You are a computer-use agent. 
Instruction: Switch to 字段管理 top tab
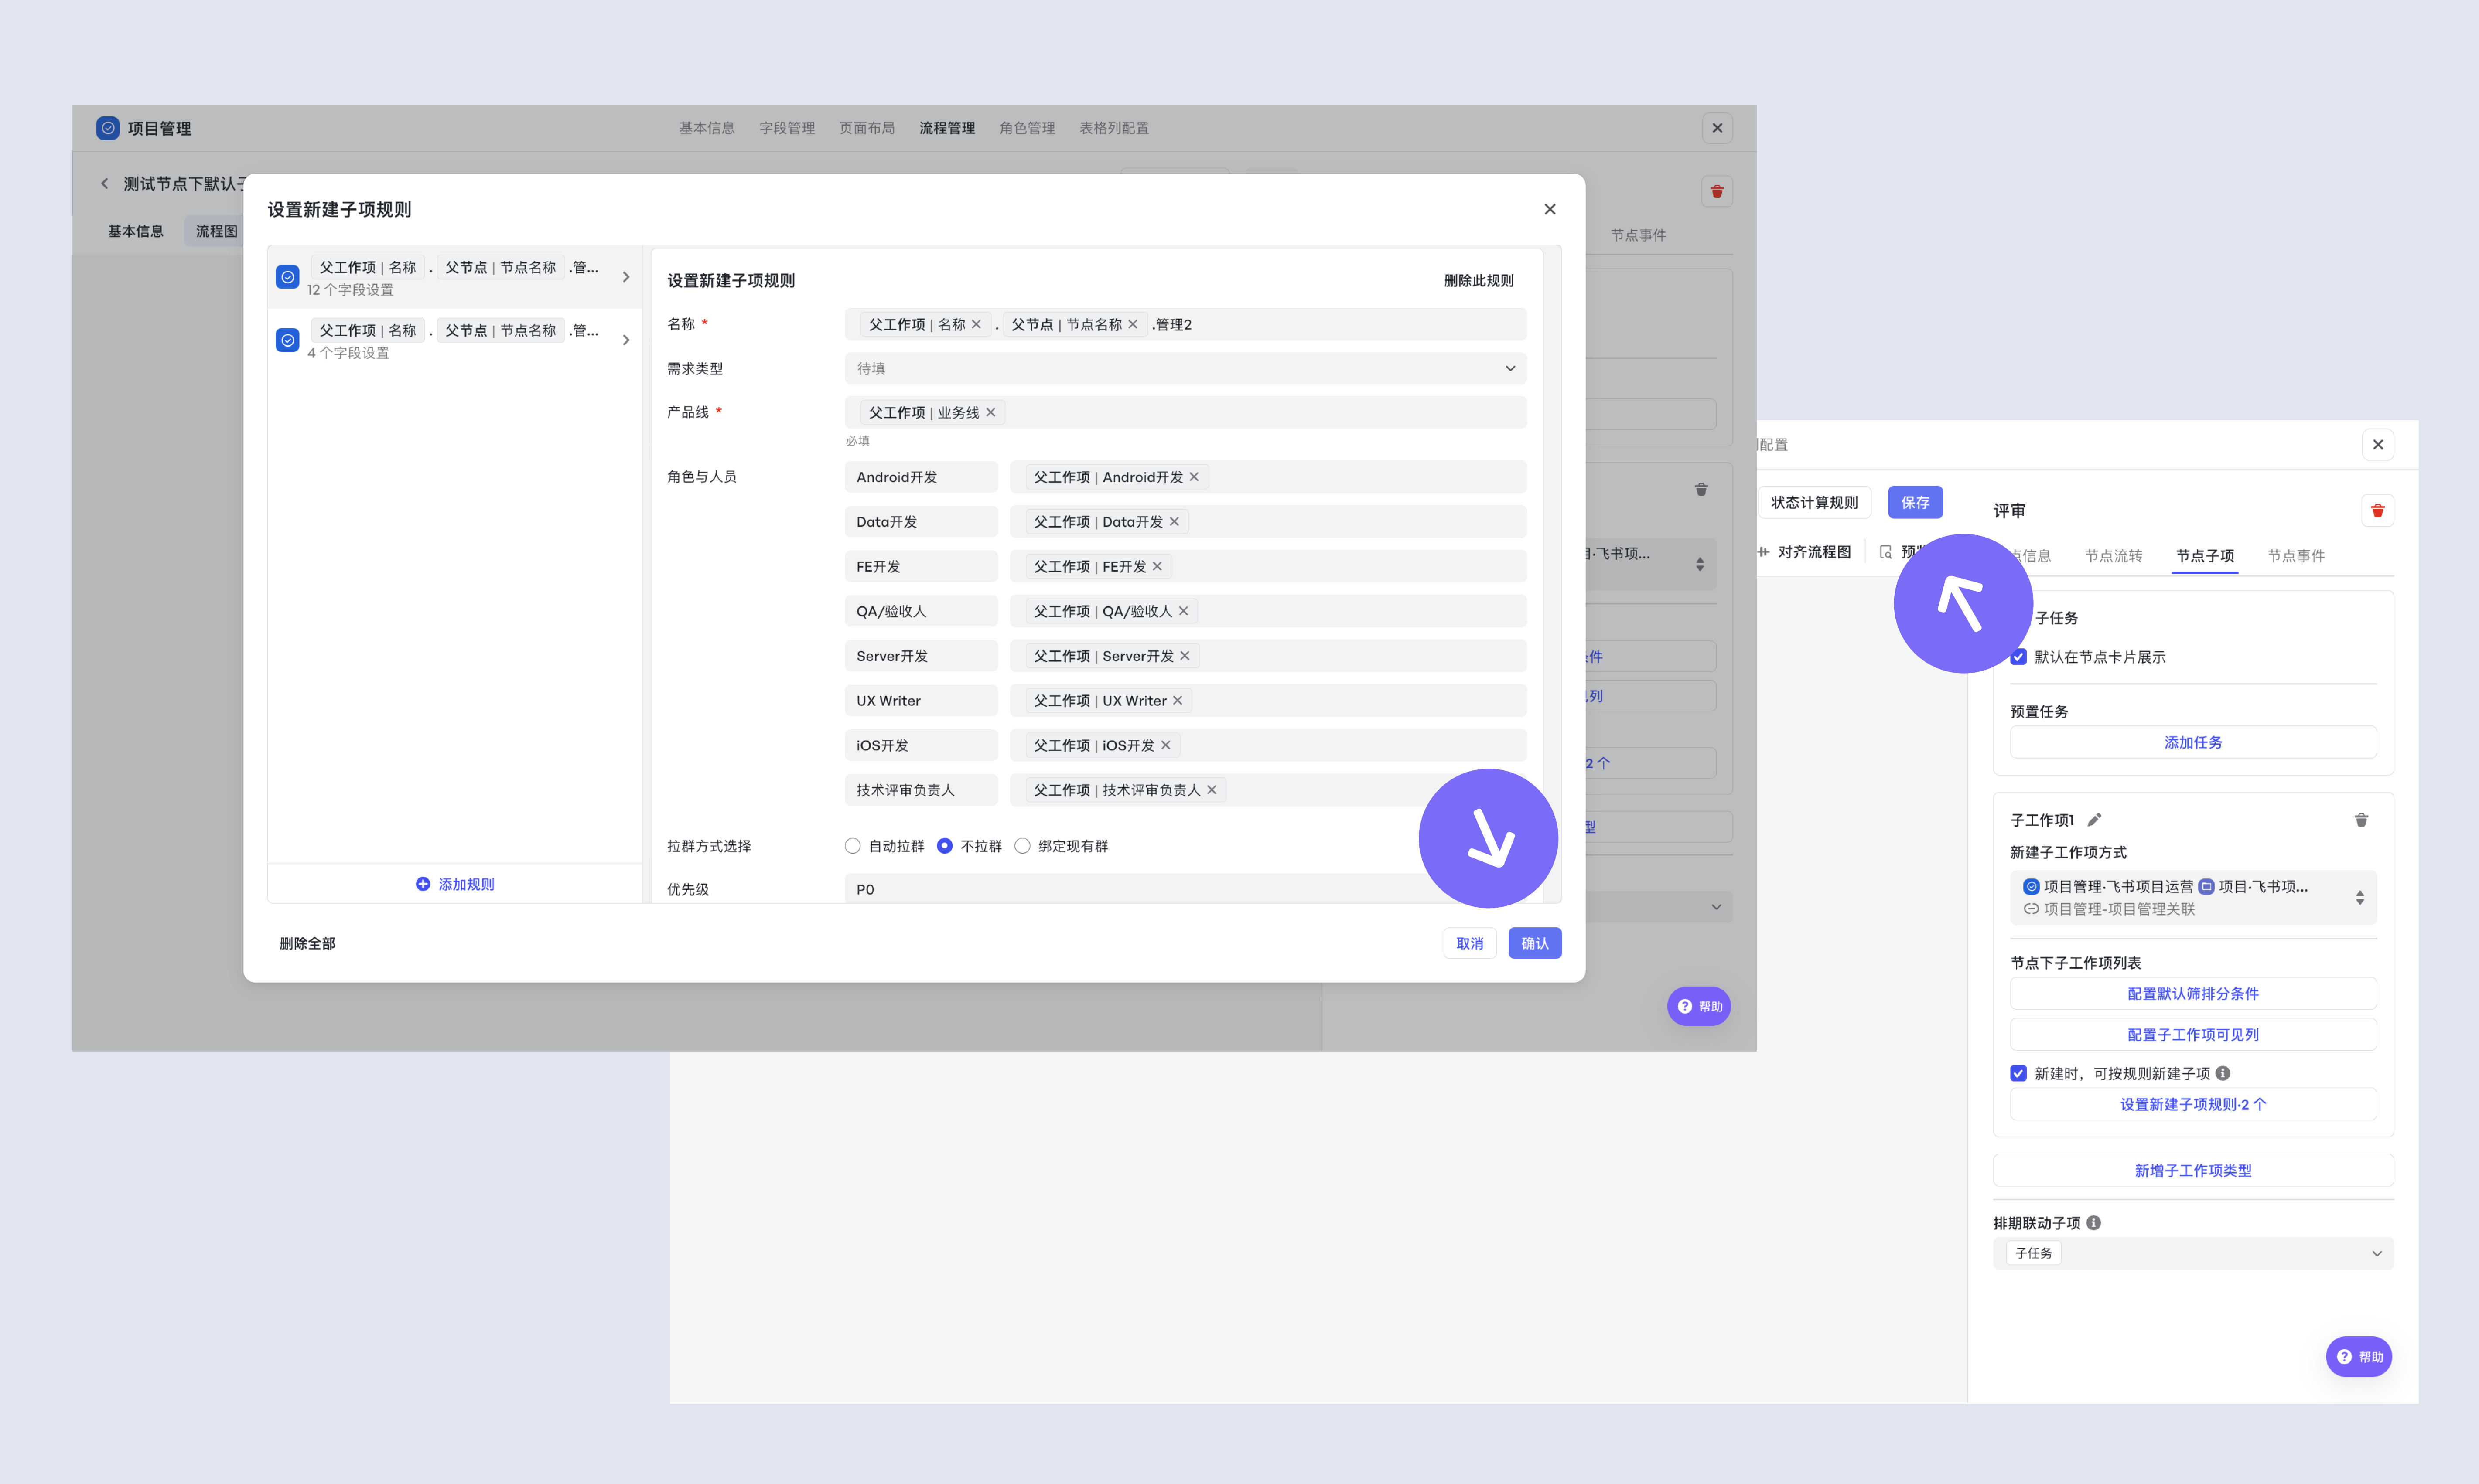tap(786, 128)
